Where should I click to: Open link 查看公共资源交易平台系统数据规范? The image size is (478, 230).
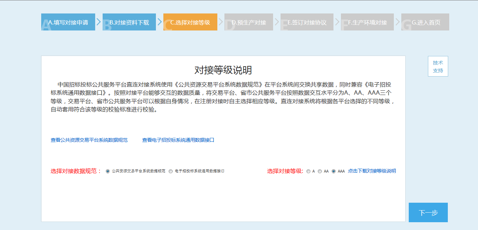(89, 140)
